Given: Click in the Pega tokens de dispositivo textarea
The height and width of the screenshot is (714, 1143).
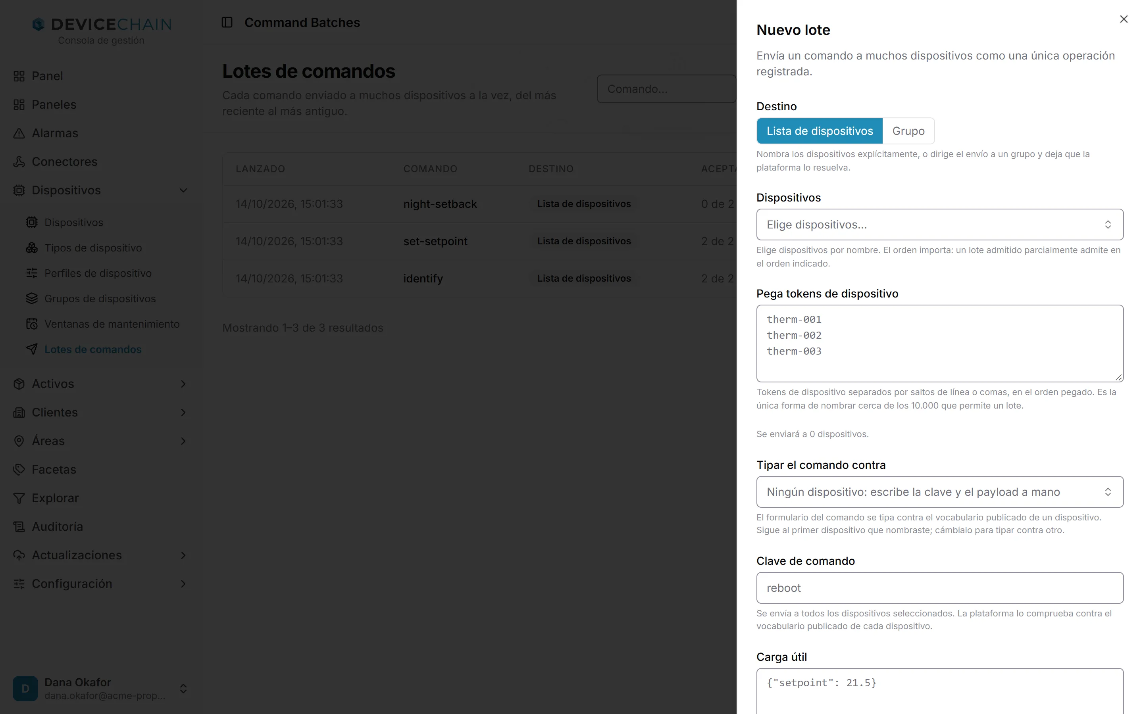Looking at the screenshot, I should coord(939,343).
